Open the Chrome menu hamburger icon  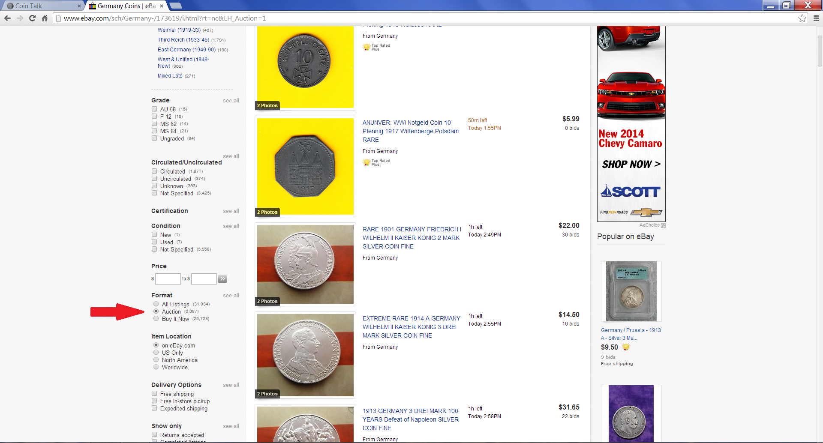pos(816,18)
